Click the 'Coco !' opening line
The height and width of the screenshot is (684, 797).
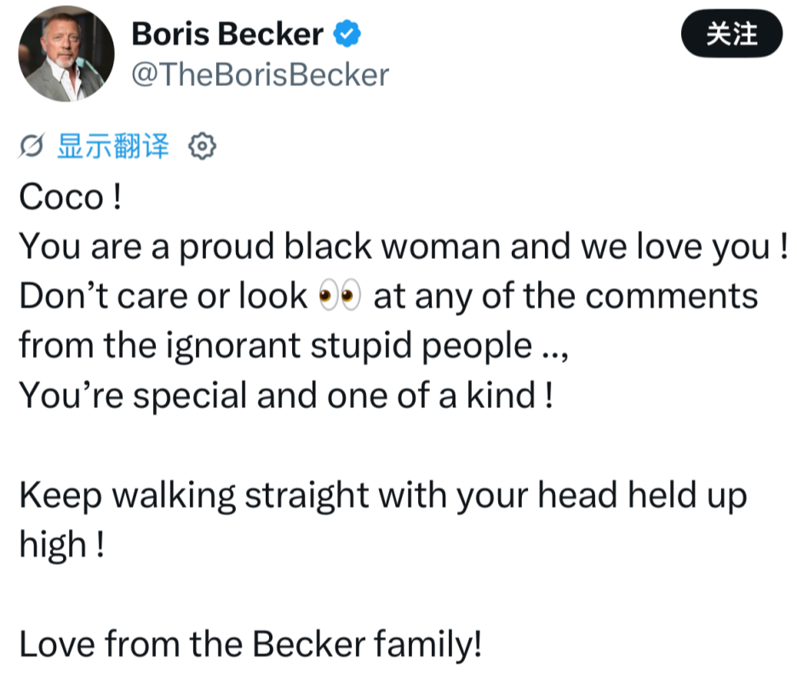[x=71, y=197]
